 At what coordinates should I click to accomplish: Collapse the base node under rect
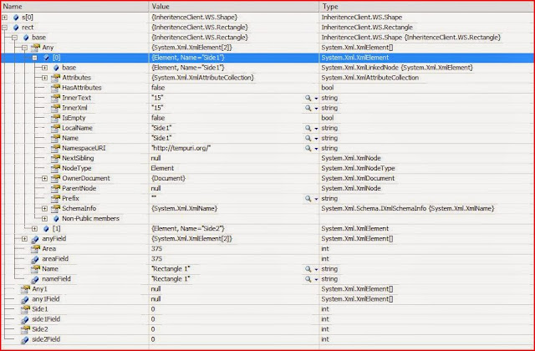pos(14,38)
